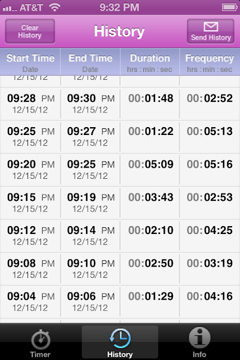240x360 pixels.
Task: Tap the Wi-Fi status icon
Action: tap(55, 7)
